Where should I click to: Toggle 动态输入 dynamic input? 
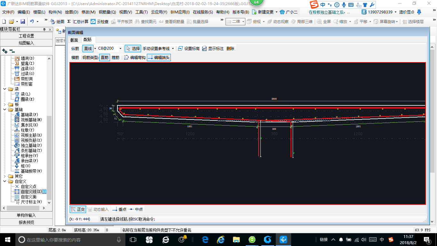pyautogui.click(x=98, y=209)
